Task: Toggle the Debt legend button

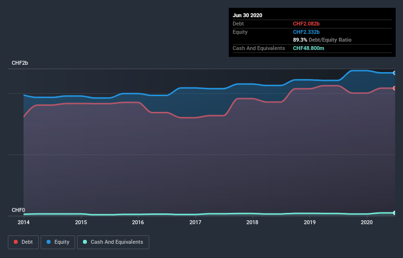Action: (23, 242)
